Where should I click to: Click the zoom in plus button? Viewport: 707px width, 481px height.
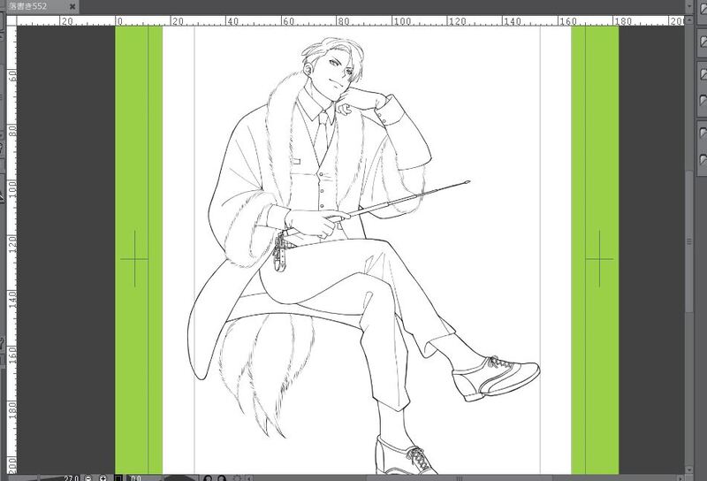tap(103, 477)
